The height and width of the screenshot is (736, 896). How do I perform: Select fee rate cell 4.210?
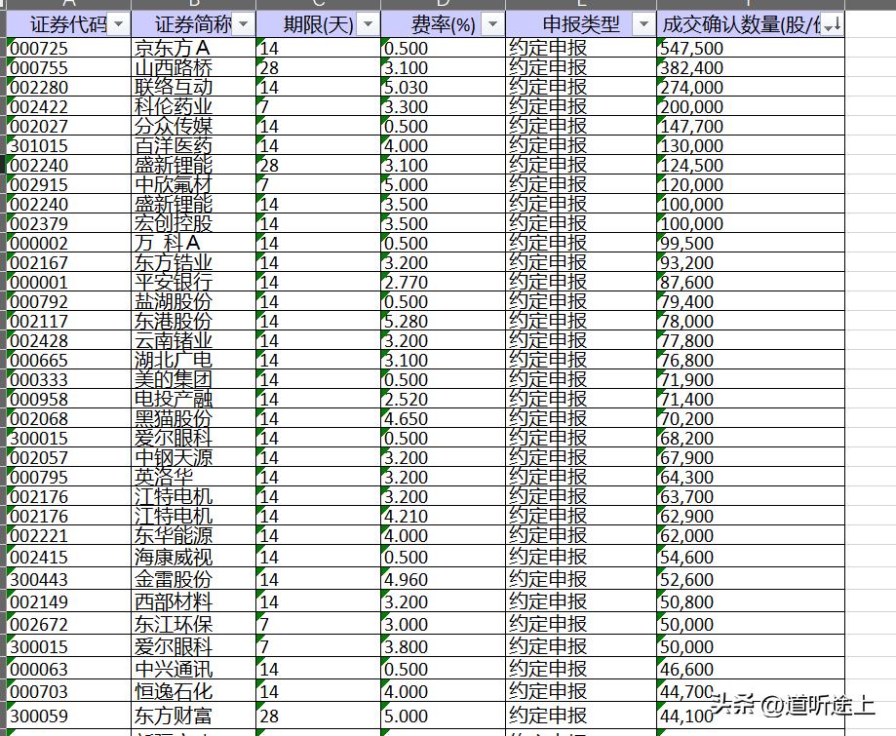443,516
